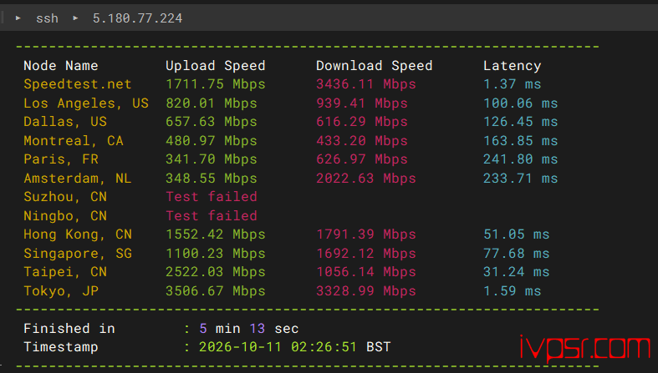Click the Download Speed column header

(x=374, y=66)
